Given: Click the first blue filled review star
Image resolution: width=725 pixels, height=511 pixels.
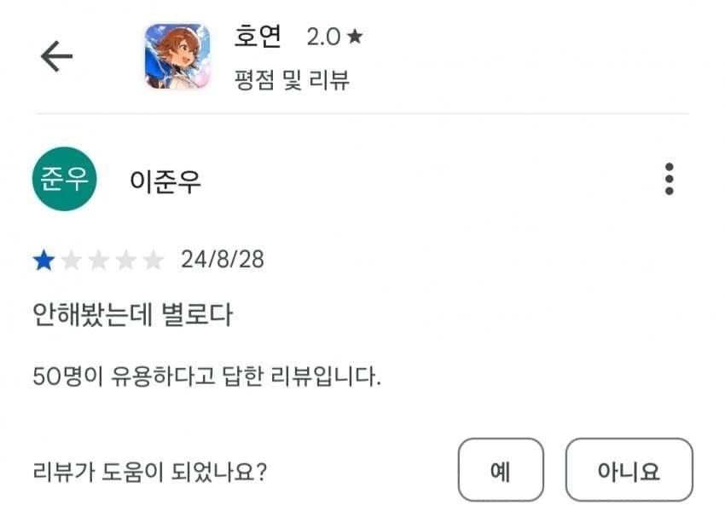Looking at the screenshot, I should point(43,260).
